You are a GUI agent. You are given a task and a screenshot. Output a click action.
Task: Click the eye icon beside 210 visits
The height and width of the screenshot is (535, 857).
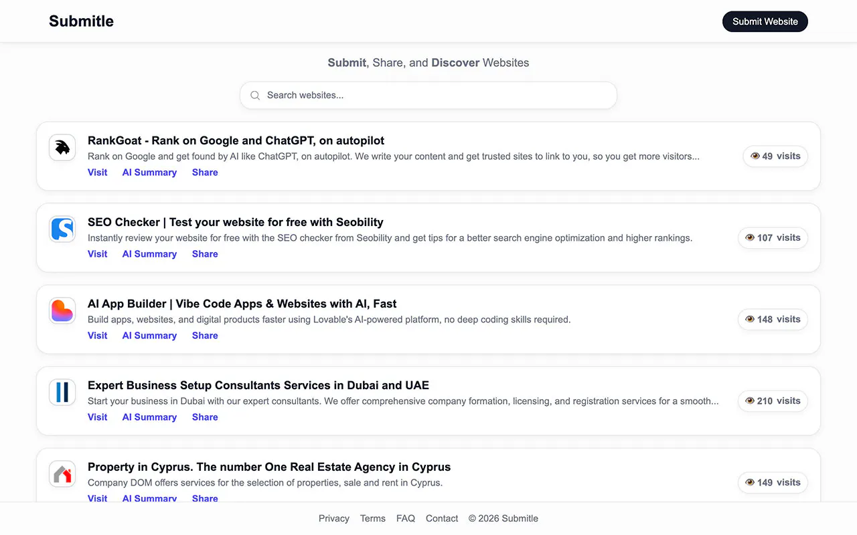pyautogui.click(x=750, y=401)
